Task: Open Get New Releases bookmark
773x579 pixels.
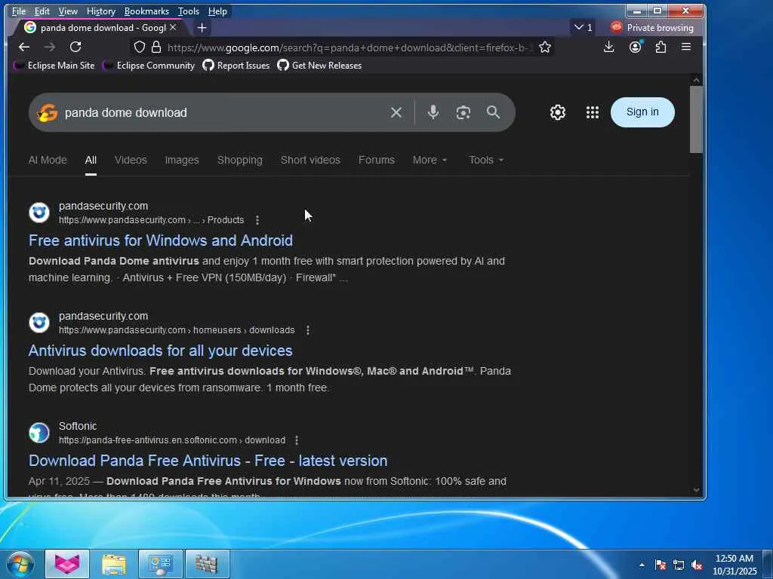Action: coord(319,66)
